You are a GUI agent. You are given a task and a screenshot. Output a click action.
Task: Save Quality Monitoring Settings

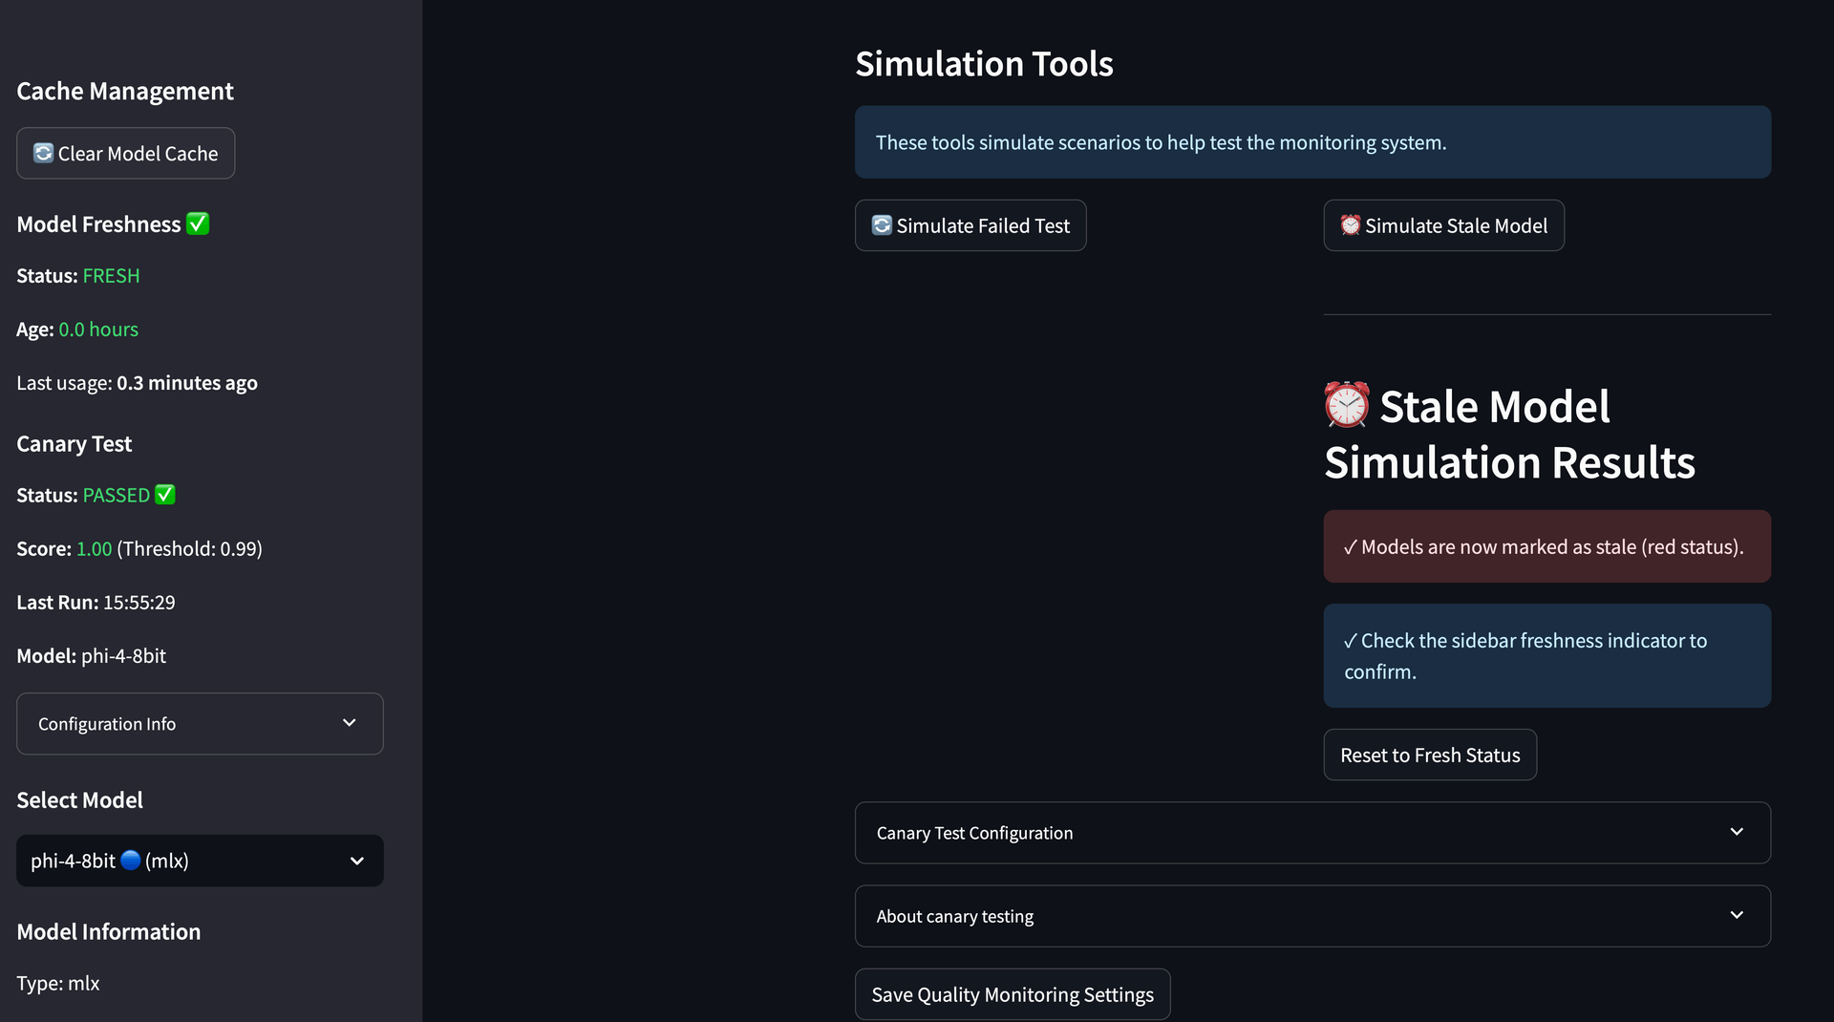click(1012, 994)
